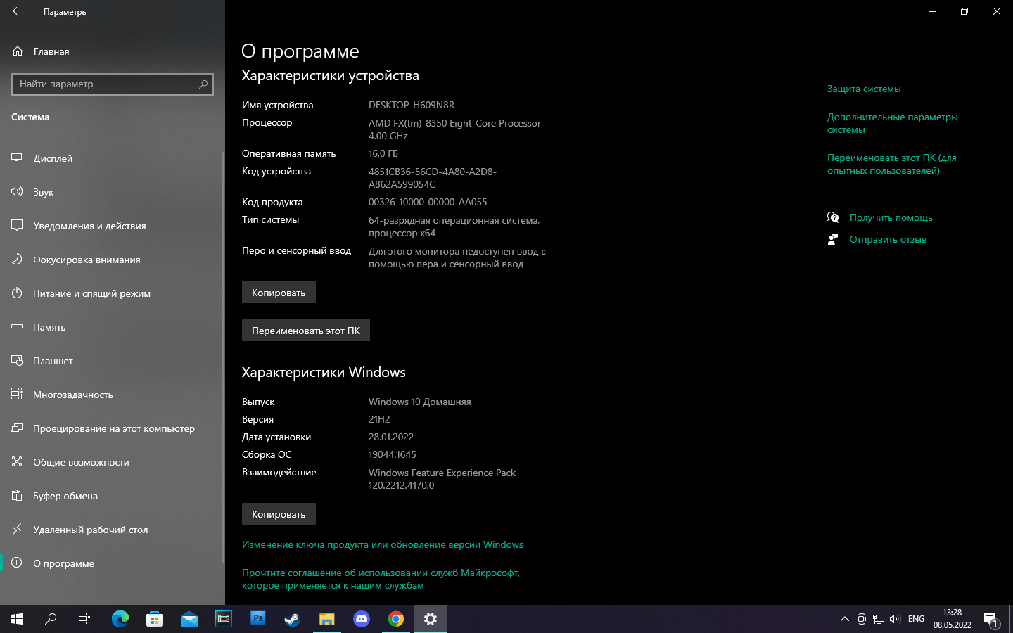Click Проецирование на этот компьютер icon
This screenshot has width=1013, height=633.
coord(17,428)
